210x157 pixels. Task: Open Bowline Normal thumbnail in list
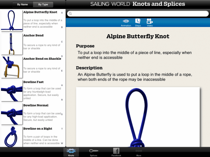tap(12, 114)
